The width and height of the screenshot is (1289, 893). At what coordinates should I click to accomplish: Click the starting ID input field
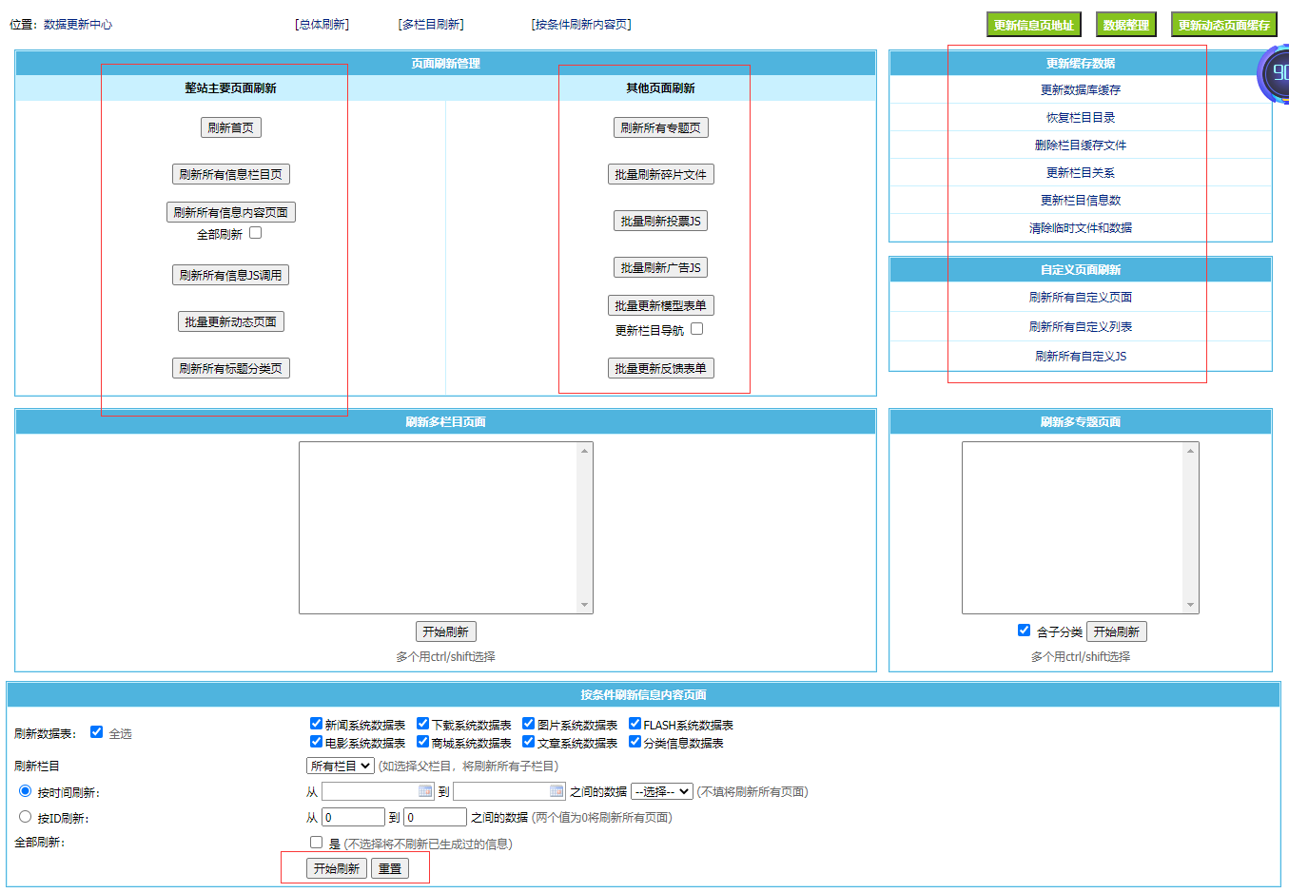click(353, 817)
